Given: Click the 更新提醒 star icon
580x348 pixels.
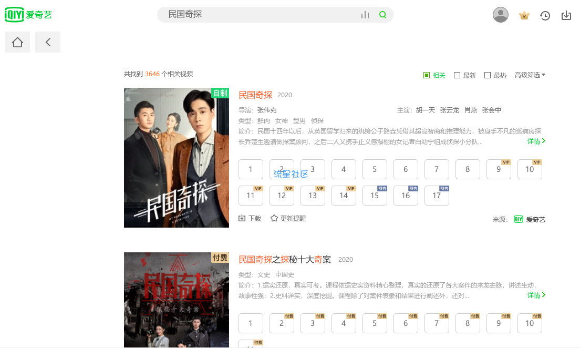Looking at the screenshot, I should tap(274, 218).
